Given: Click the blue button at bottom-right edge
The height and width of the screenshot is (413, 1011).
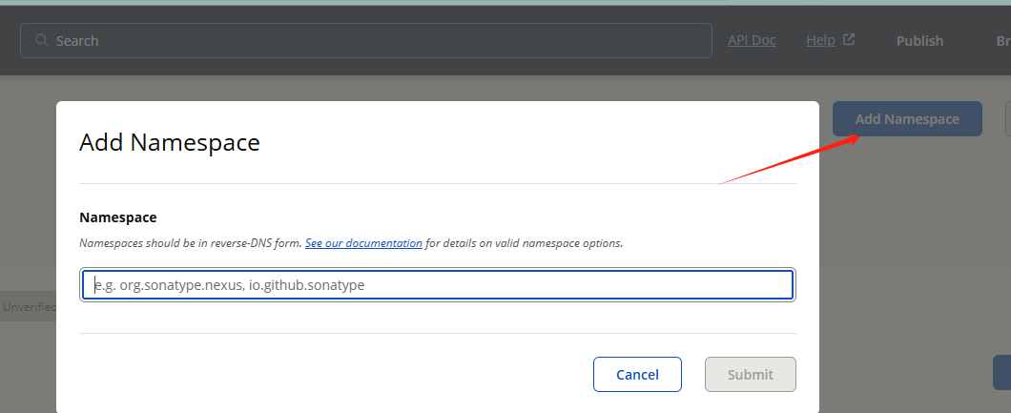Looking at the screenshot, I should (1001, 372).
